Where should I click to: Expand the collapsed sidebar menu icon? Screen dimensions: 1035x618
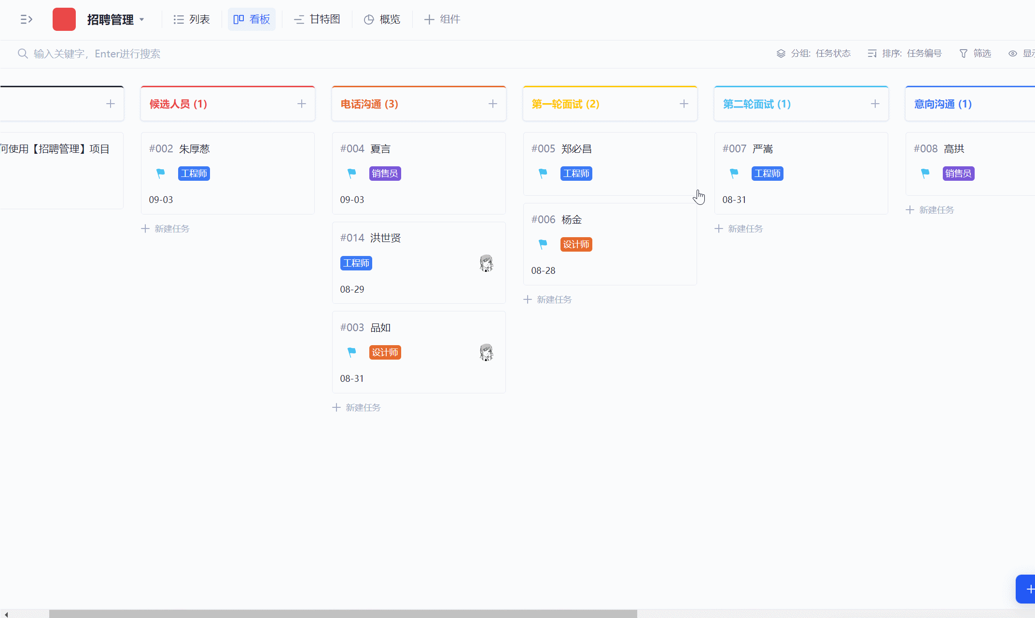pos(27,19)
